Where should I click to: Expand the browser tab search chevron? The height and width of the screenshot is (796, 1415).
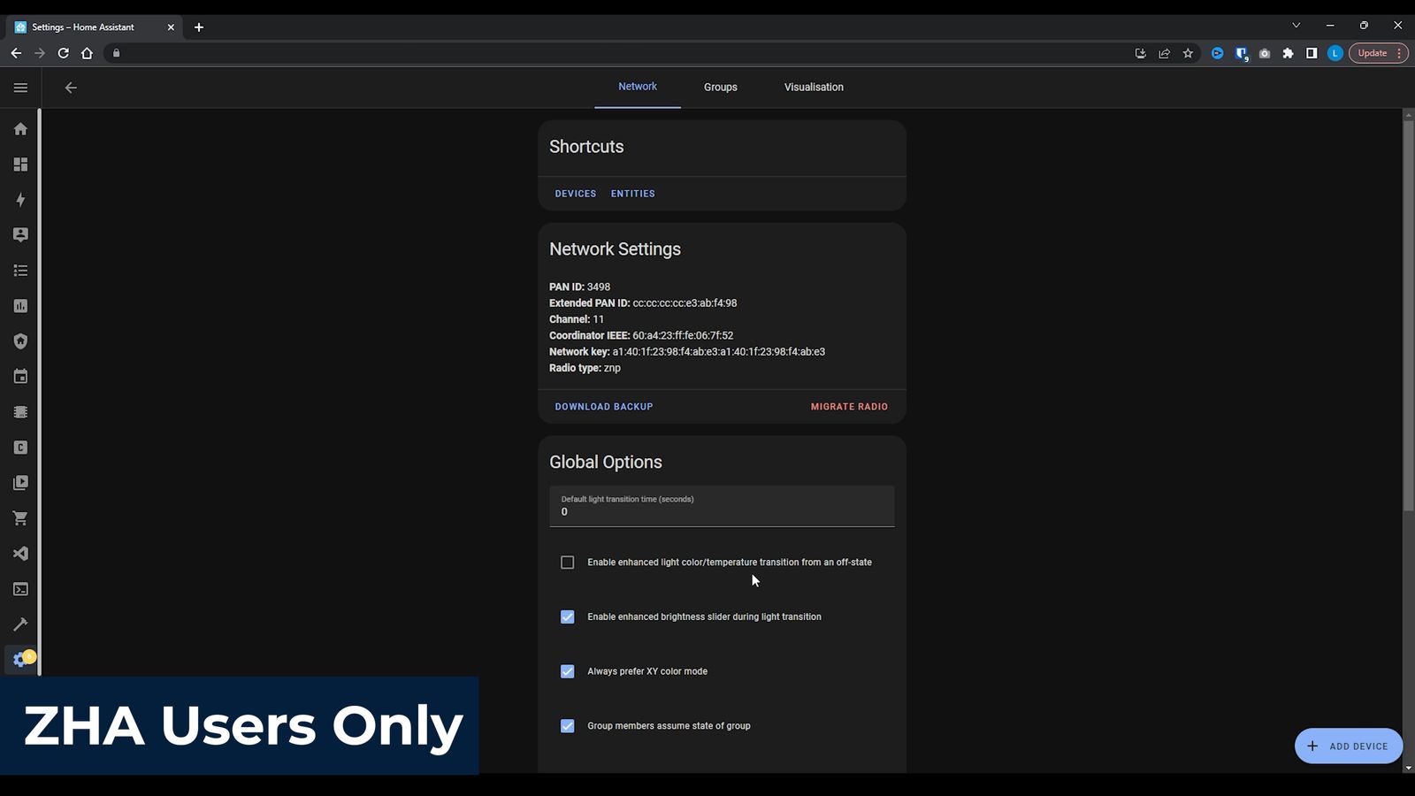(x=1296, y=26)
